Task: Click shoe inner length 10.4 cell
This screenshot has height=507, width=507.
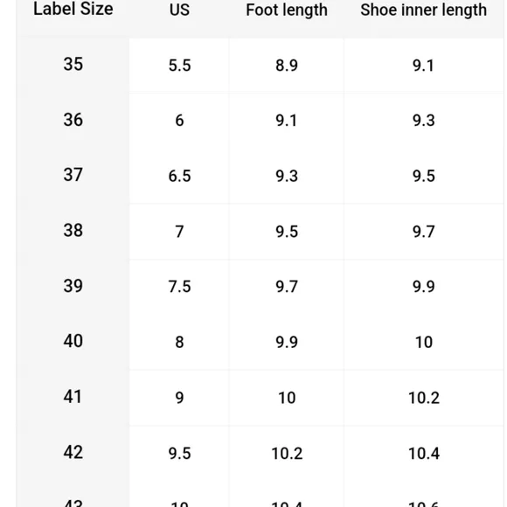Action: point(424,454)
